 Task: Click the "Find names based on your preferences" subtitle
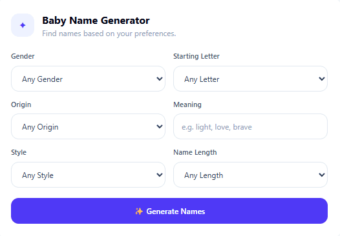tap(109, 34)
